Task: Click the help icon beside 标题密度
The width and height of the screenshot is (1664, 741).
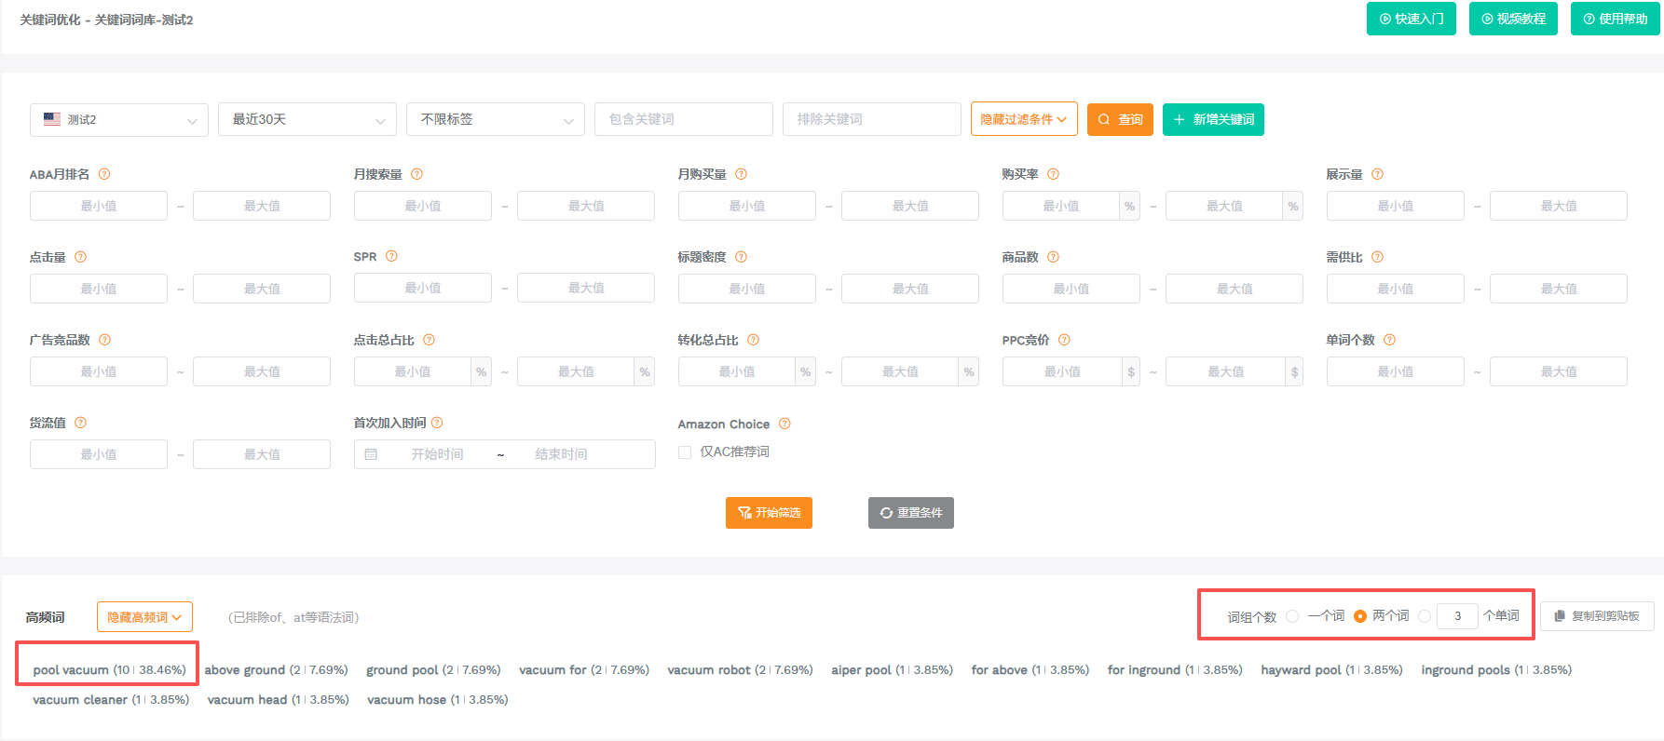Action: 741,257
